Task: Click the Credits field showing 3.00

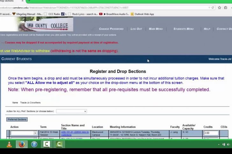Action: coord(211,133)
